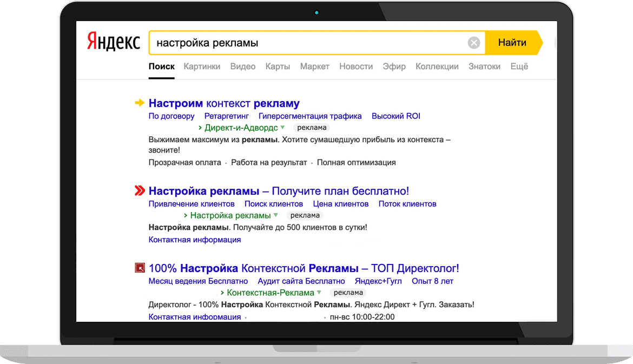Open the Карты tab
This screenshot has height=364, width=633.
pos(278,66)
